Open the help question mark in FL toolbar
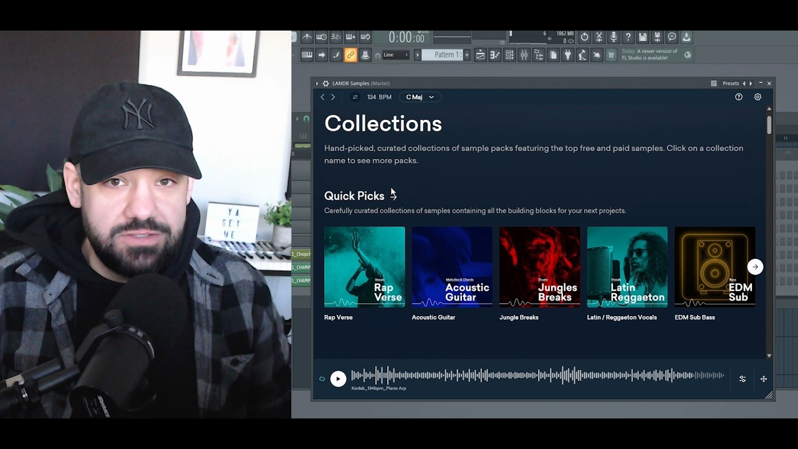Viewport: 798px width, 449px height. (628, 37)
